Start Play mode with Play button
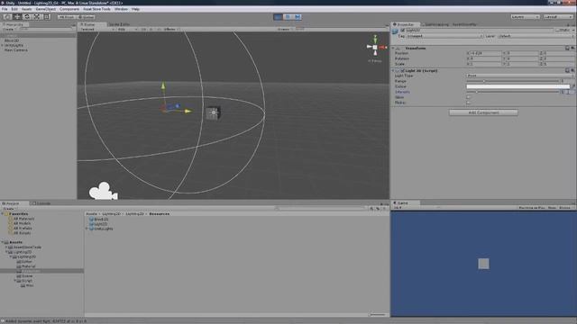 coord(278,17)
